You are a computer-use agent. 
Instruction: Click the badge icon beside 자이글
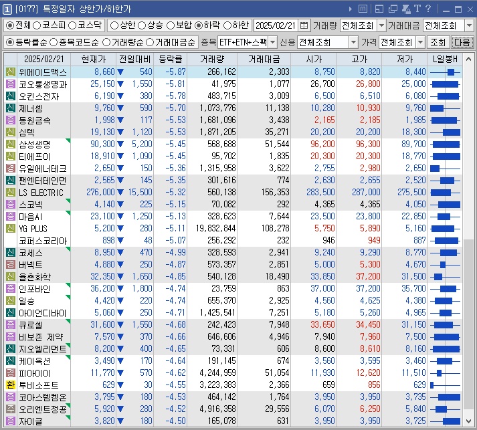(x=10, y=421)
